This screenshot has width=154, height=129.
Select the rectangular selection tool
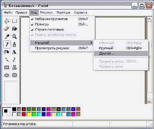14,21
